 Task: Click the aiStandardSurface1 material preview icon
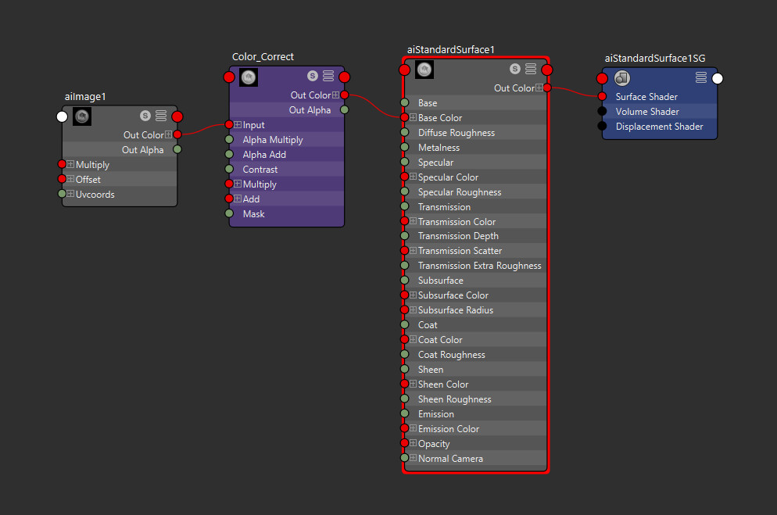pyautogui.click(x=424, y=70)
